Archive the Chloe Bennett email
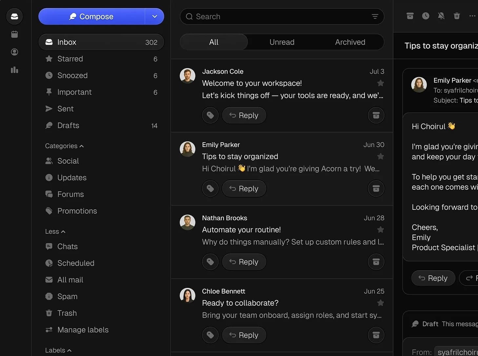 pyautogui.click(x=376, y=335)
